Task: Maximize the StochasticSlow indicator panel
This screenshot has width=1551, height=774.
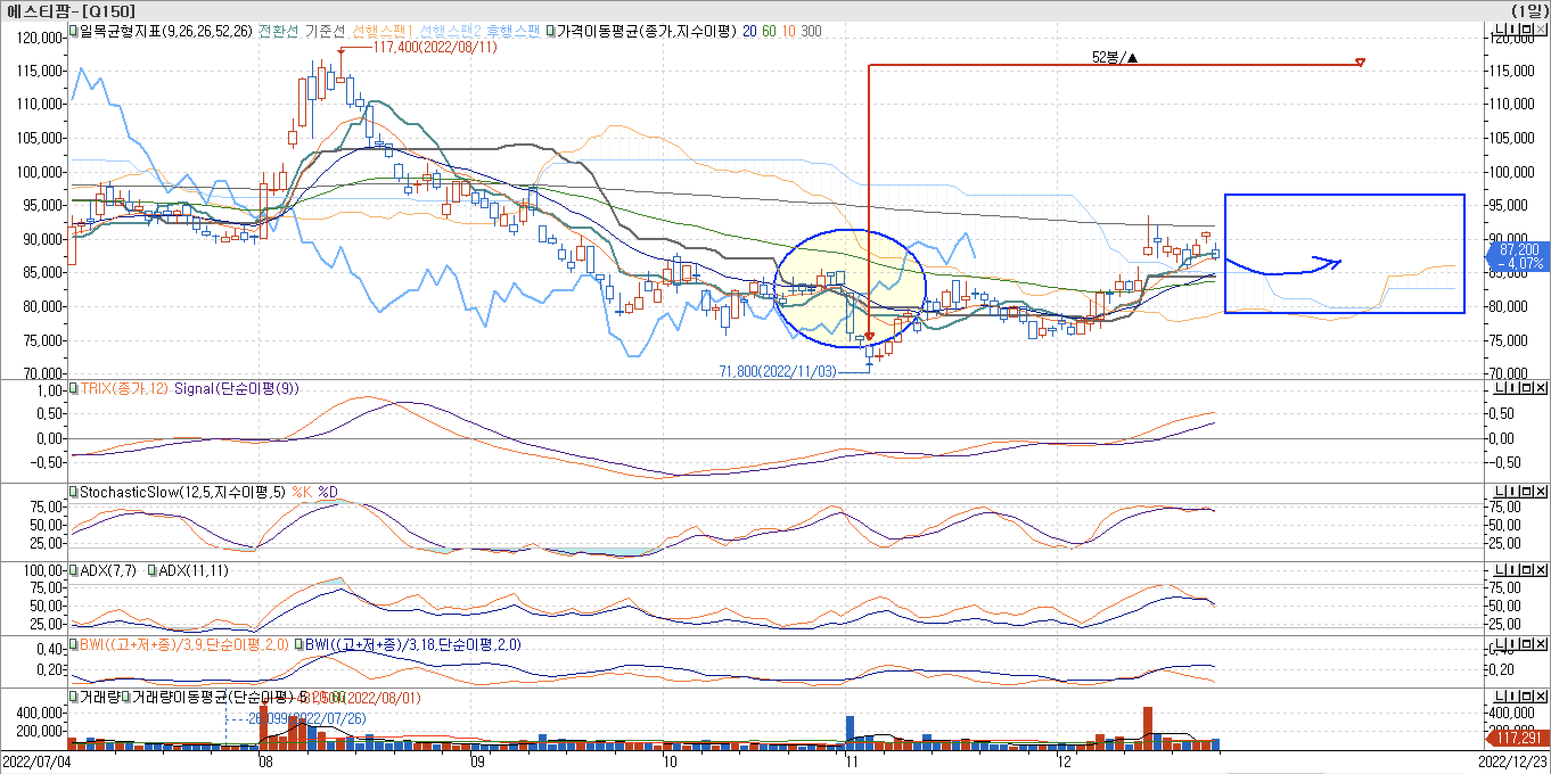Action: pos(1527,492)
